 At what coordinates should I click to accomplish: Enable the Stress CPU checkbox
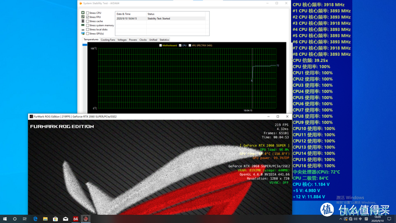pos(87,13)
